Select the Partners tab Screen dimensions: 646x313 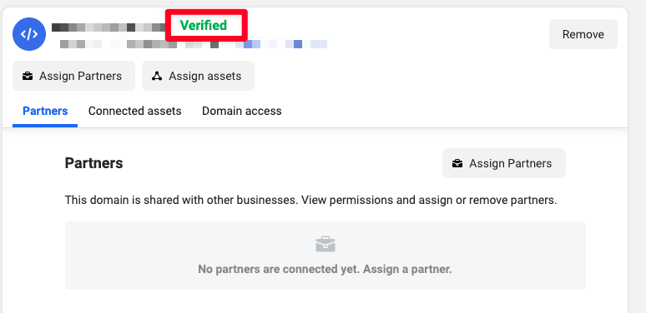point(45,111)
